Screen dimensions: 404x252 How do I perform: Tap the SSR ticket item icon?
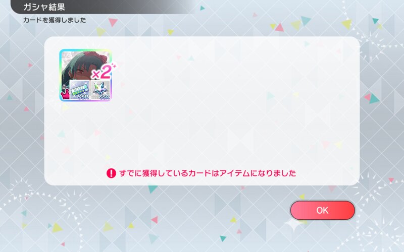coord(80,90)
